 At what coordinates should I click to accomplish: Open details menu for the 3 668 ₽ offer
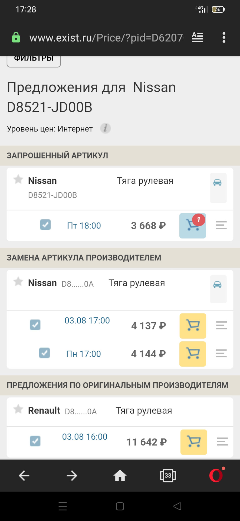coord(221,225)
